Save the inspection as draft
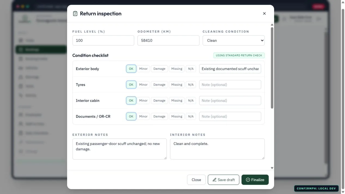The image size is (345, 194). pyautogui.click(x=223, y=180)
